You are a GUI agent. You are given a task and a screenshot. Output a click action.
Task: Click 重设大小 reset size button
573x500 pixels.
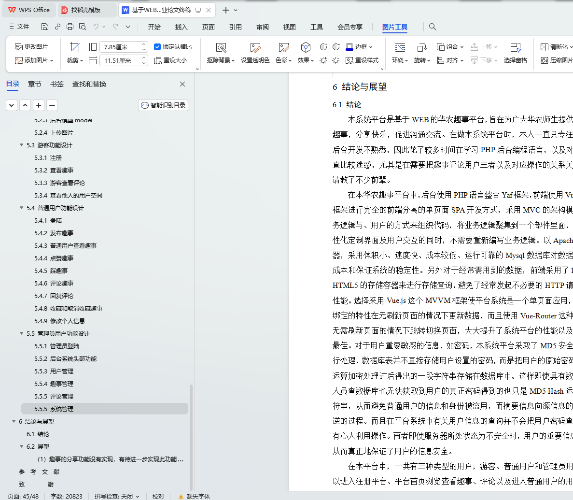coord(171,60)
